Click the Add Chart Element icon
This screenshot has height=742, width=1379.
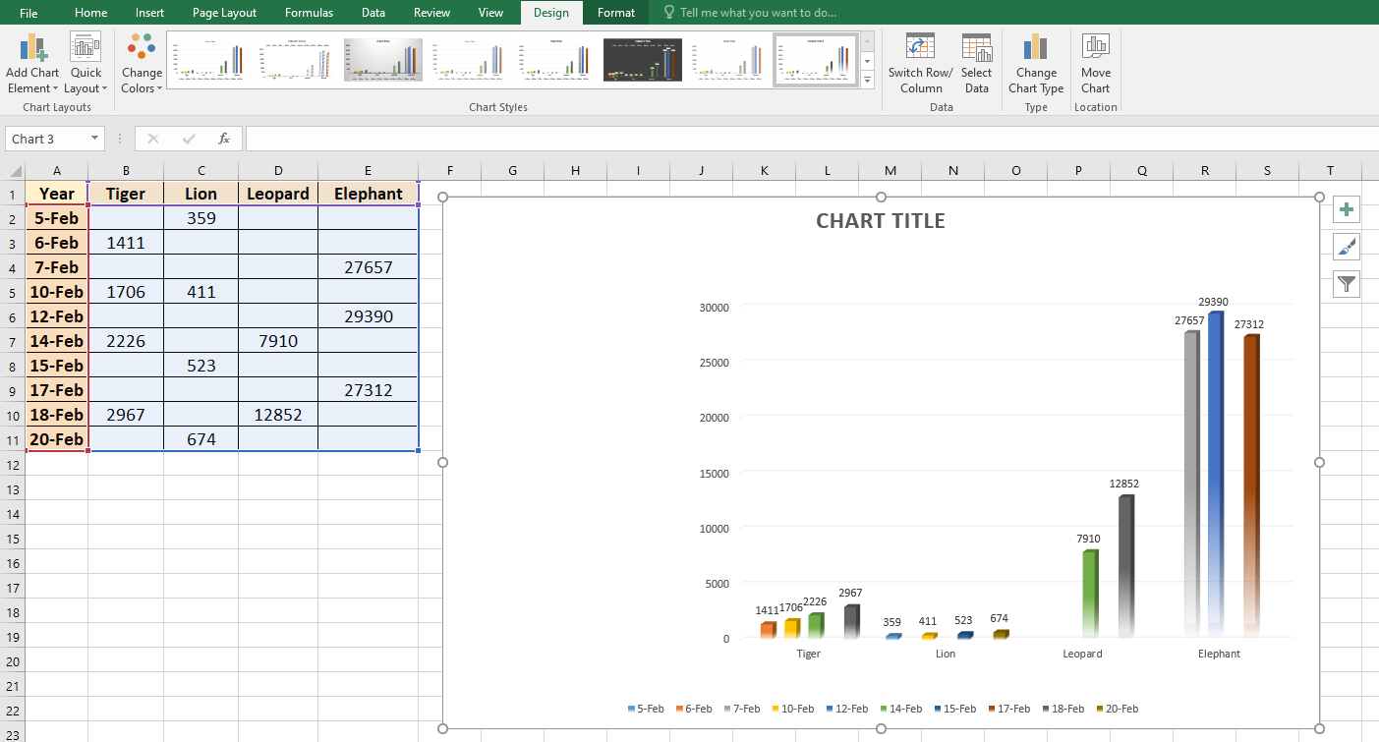(32, 47)
